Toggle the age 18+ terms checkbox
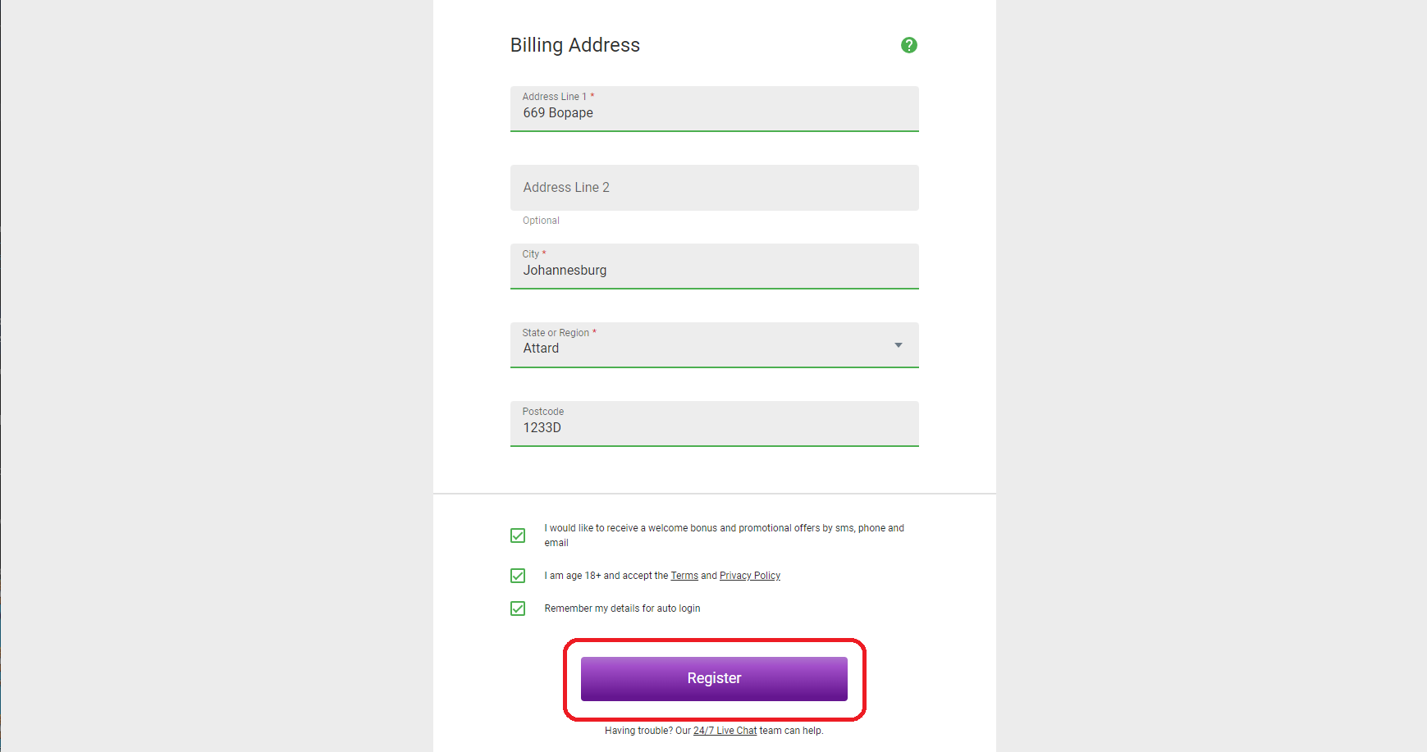This screenshot has width=1427, height=752. click(x=518, y=576)
